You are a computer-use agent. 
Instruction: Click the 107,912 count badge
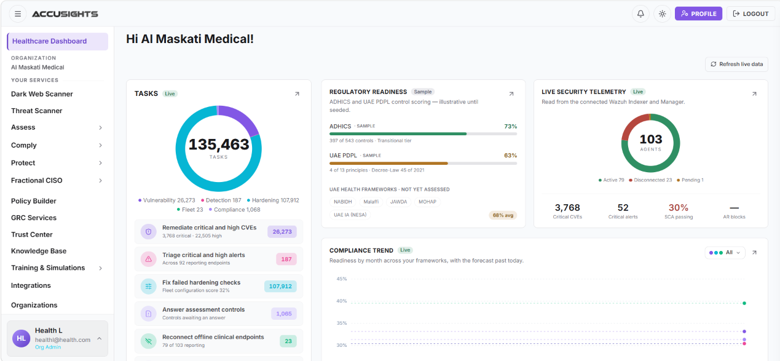[x=280, y=286]
